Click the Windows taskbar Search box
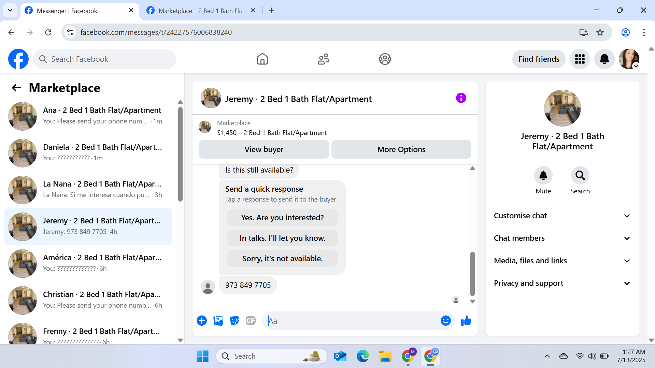Screen dimensions: 655x368 tap(272, 356)
